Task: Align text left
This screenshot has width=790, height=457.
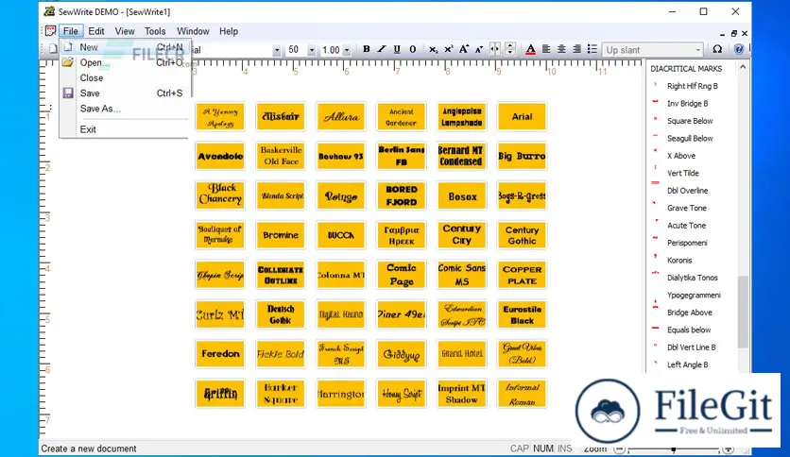Action: click(x=546, y=49)
